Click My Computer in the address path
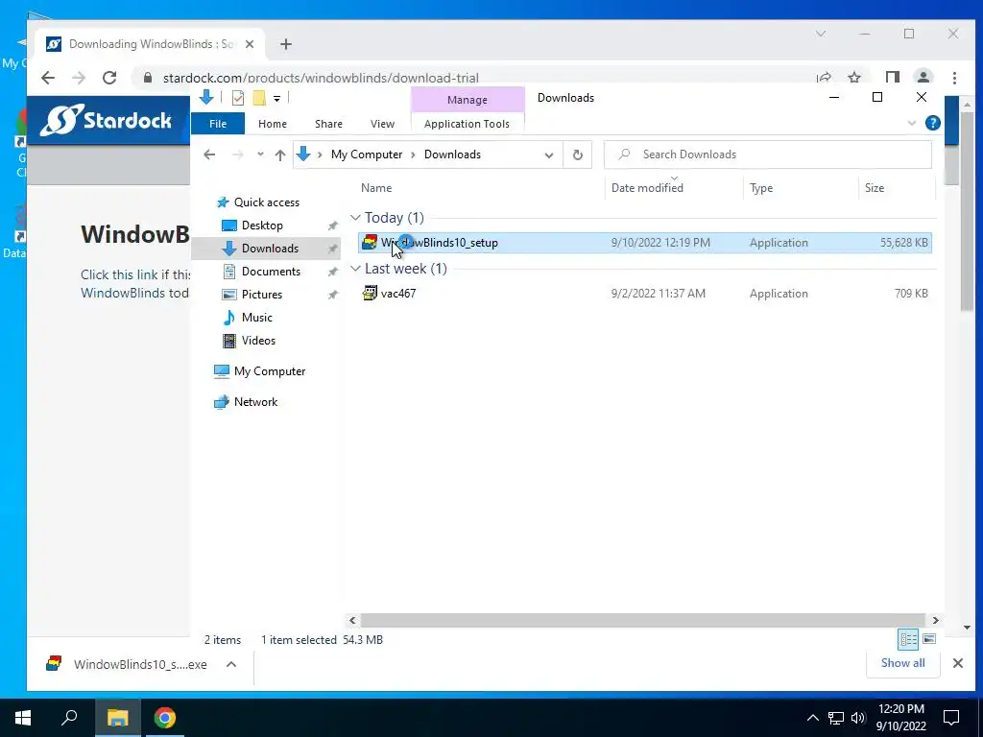Viewport: 983px width, 737px height. (x=367, y=155)
